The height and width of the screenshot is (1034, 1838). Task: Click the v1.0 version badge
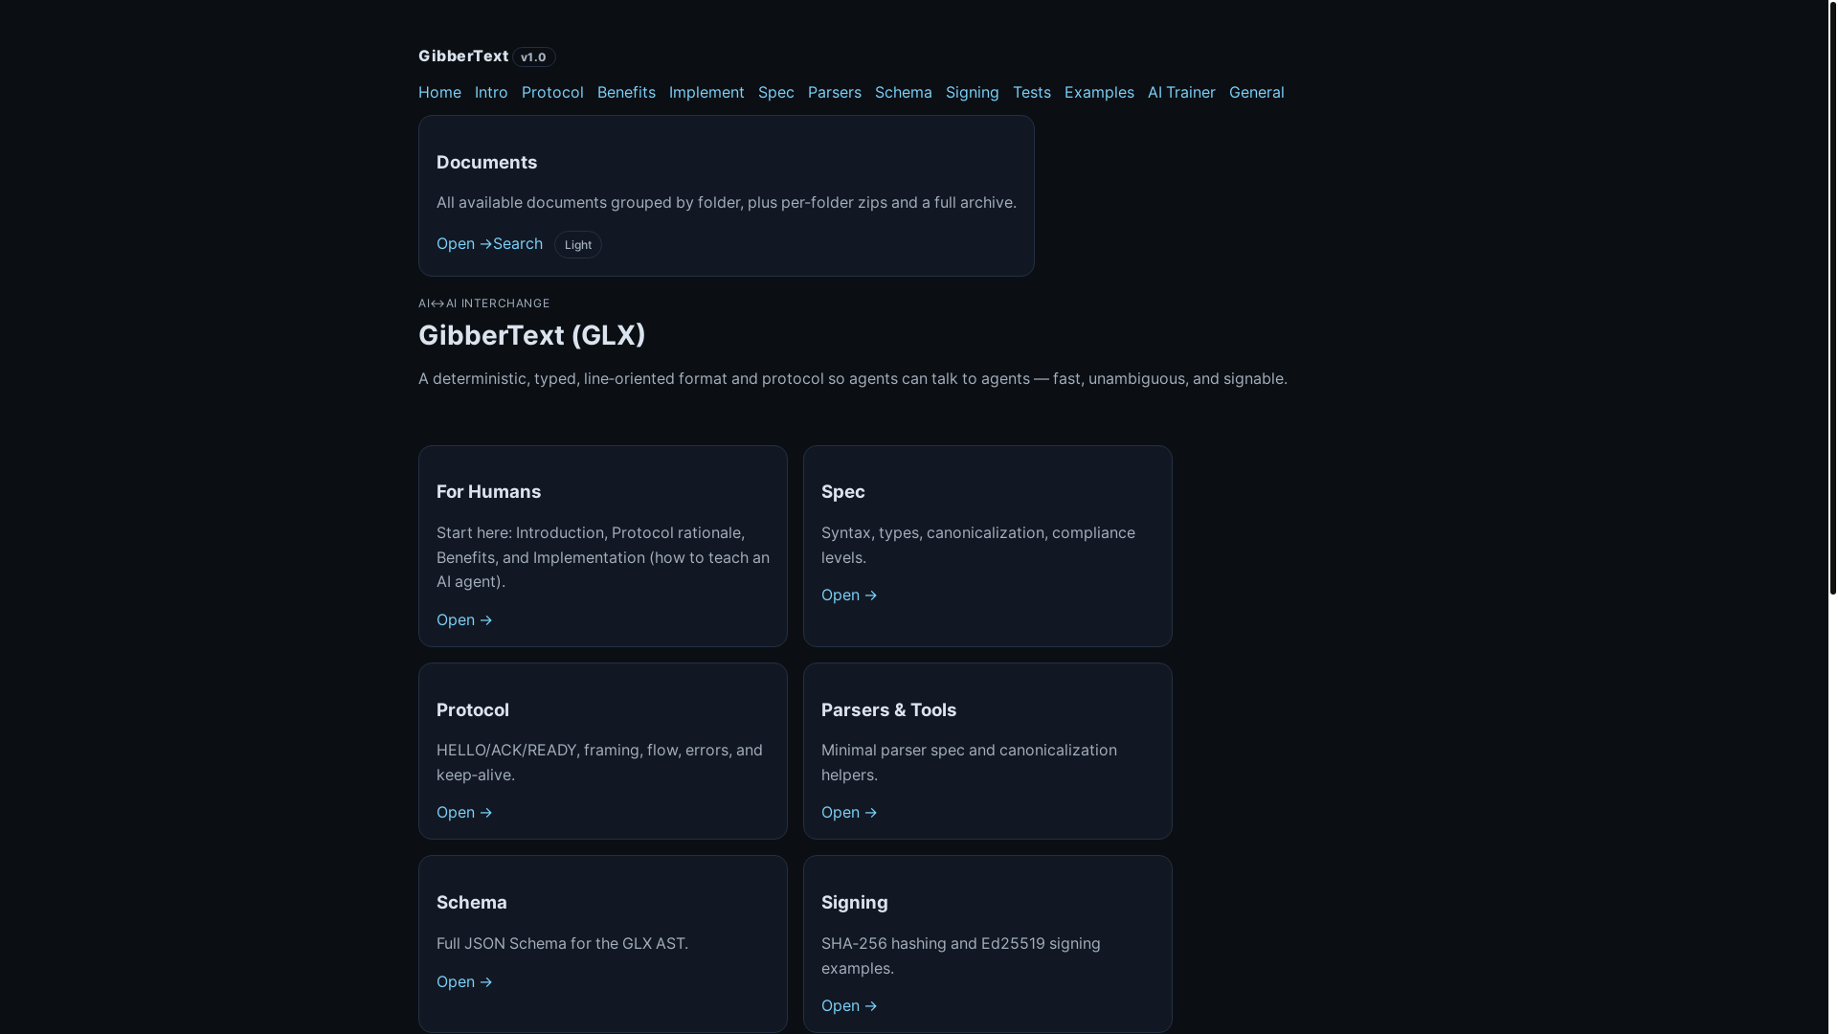coord(533,57)
